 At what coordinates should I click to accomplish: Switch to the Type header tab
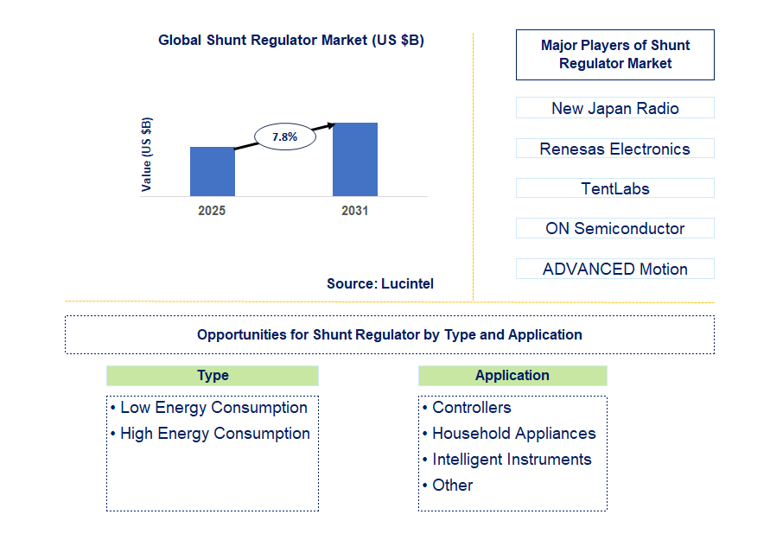(213, 375)
